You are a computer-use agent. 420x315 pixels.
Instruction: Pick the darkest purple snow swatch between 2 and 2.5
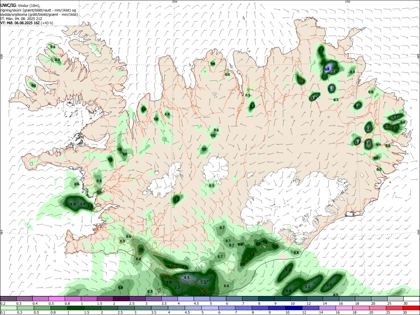(x=121, y=299)
